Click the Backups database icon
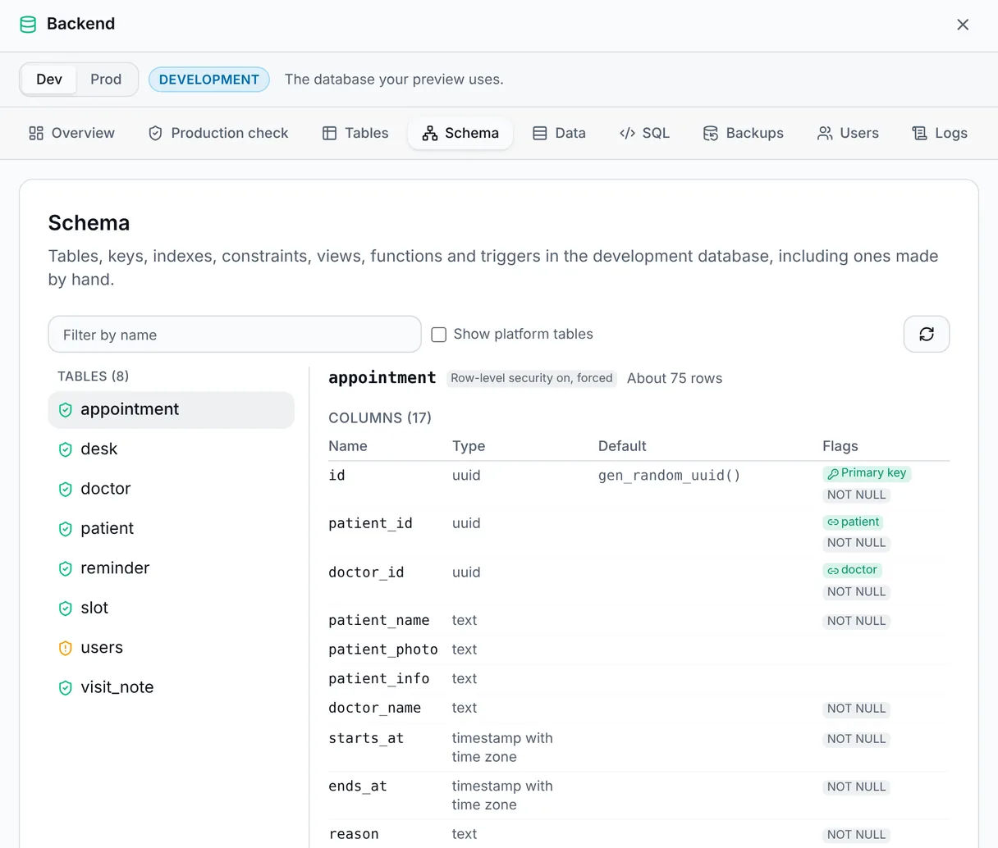This screenshot has width=998, height=848. [711, 133]
